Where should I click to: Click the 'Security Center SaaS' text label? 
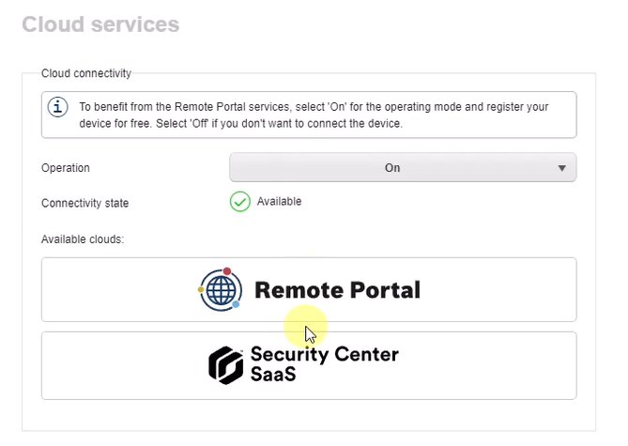coord(324,364)
